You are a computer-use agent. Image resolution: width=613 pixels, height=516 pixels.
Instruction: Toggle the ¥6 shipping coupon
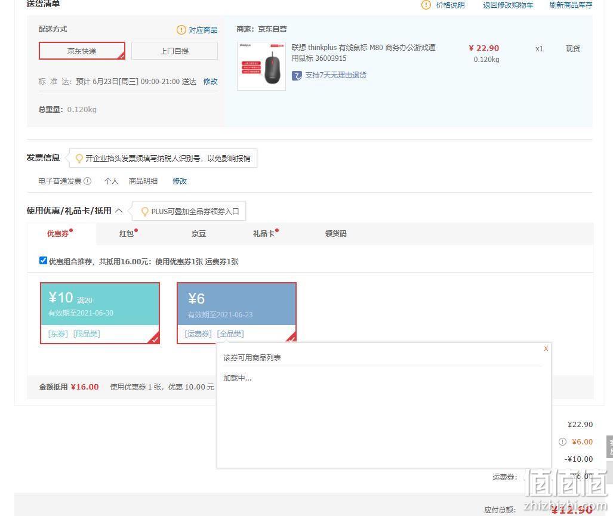tap(236, 313)
